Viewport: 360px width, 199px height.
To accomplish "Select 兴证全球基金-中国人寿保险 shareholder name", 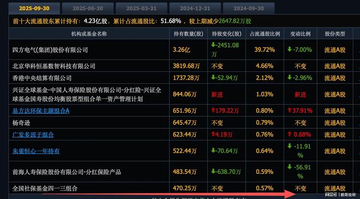I will (87, 95).
